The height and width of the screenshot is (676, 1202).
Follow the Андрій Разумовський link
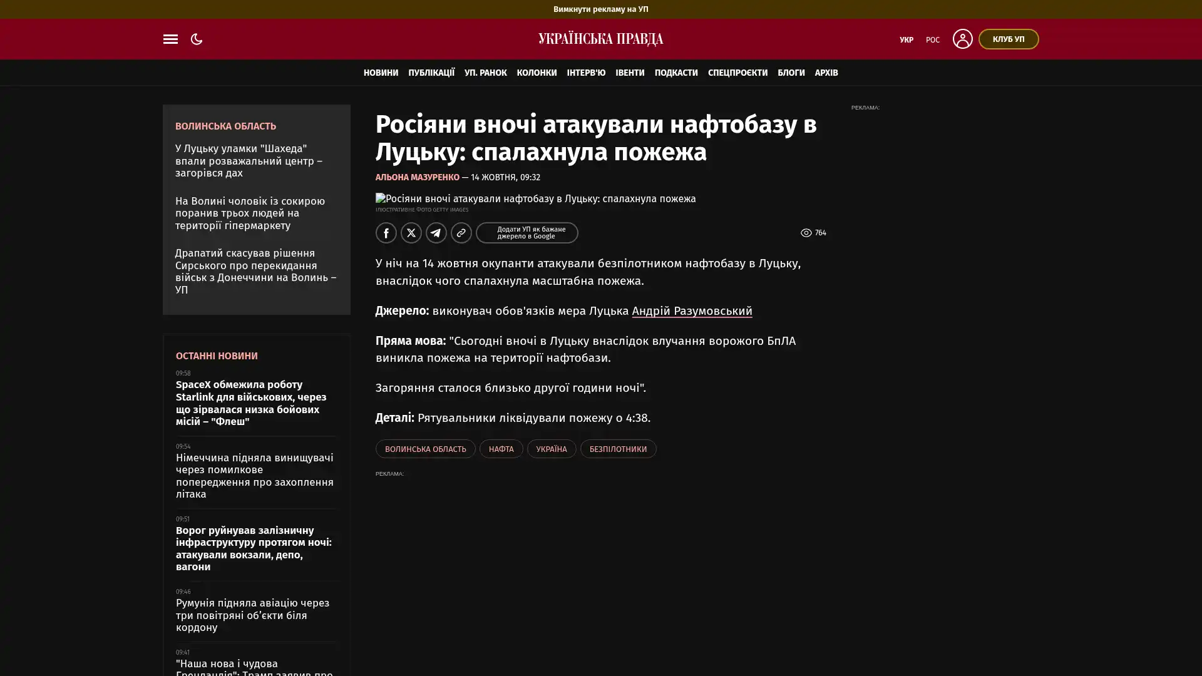[692, 311]
